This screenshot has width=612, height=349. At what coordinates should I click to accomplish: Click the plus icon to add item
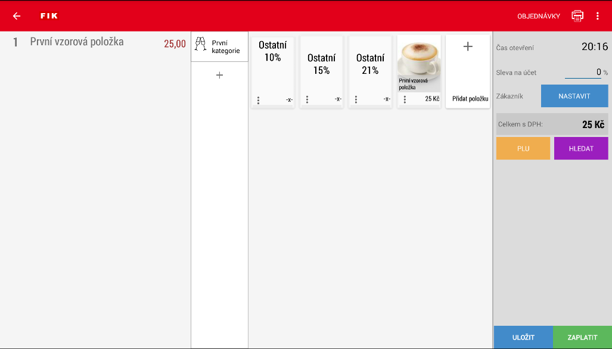click(468, 46)
